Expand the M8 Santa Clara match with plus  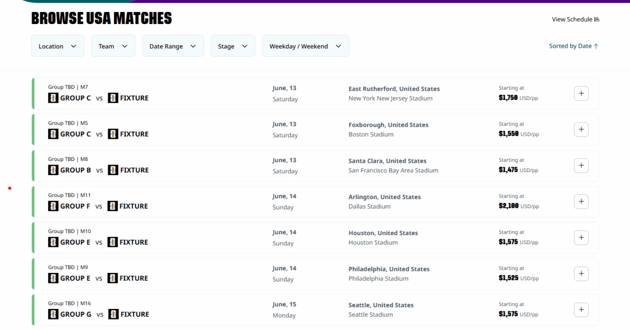[581, 166]
